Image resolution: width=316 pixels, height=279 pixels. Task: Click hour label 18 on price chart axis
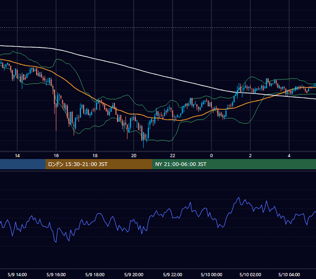click(95, 156)
